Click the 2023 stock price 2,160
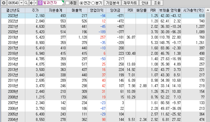 click(40, 16)
